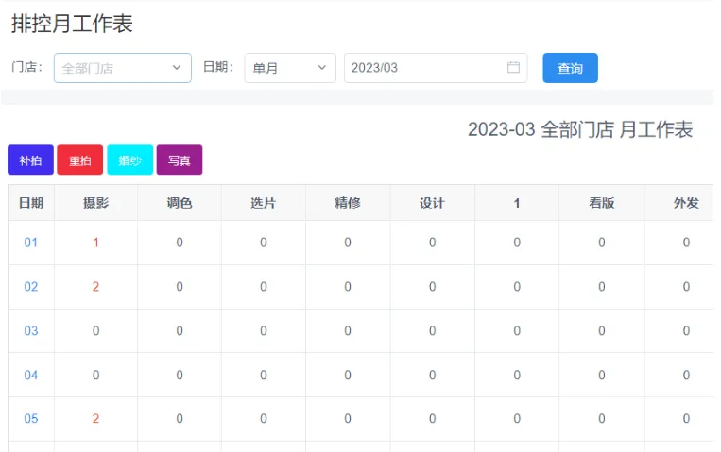Click the 精修 column header
This screenshot has height=452, width=721.
(x=348, y=203)
